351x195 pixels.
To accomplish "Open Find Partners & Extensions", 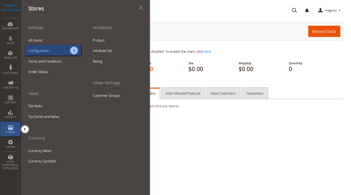I will (x=10, y=162).
